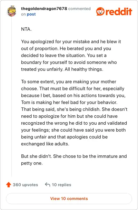Click the orange upvote arrow icon
The width and height of the screenshot is (138, 210).
tap(9, 184)
